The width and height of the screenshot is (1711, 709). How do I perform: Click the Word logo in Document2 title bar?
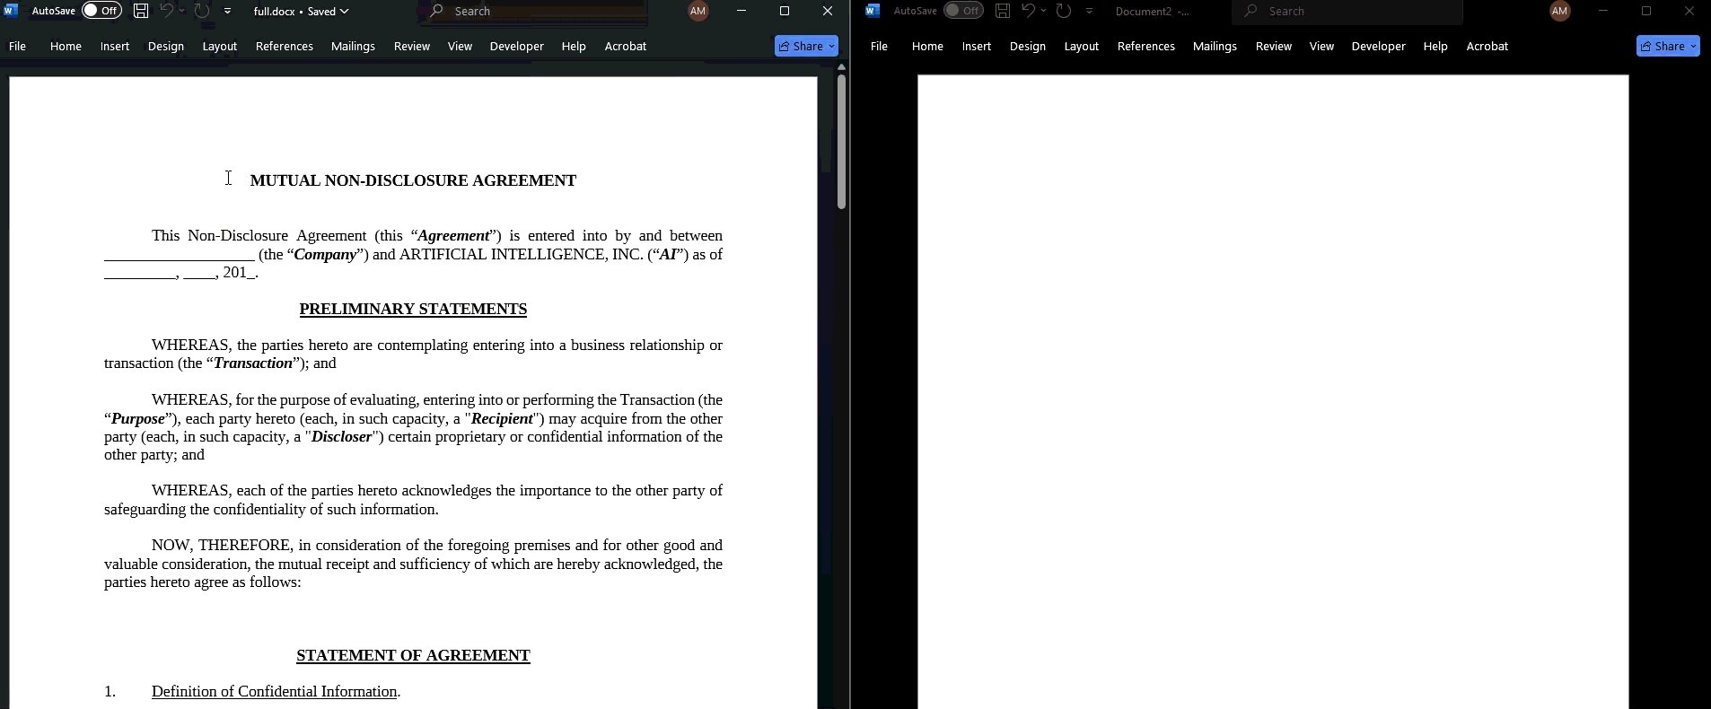[x=873, y=11]
